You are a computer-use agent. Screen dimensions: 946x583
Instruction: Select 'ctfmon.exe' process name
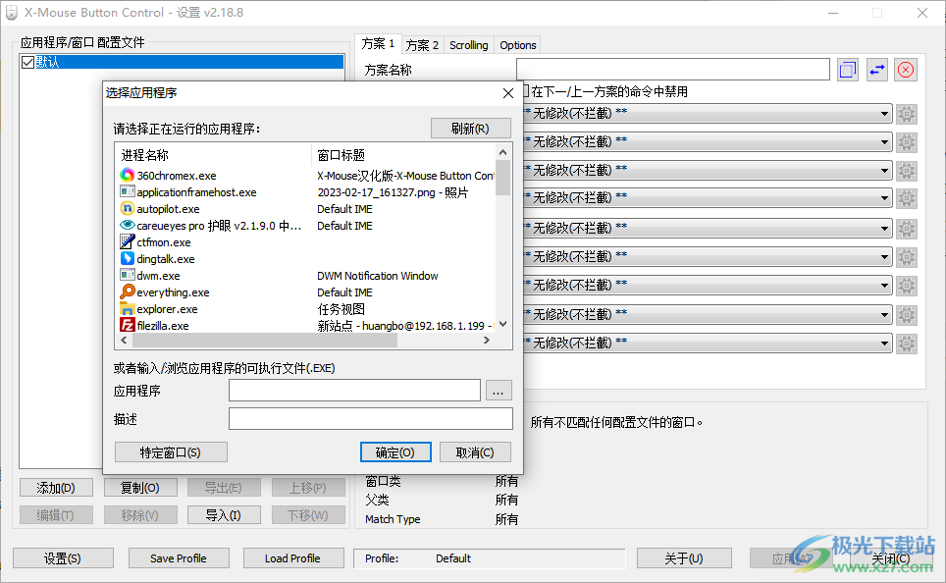coord(164,242)
